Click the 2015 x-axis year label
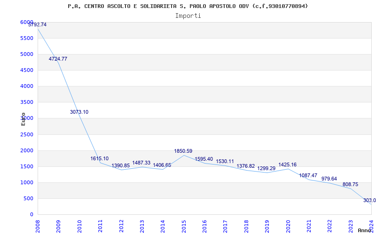 click(184, 227)
